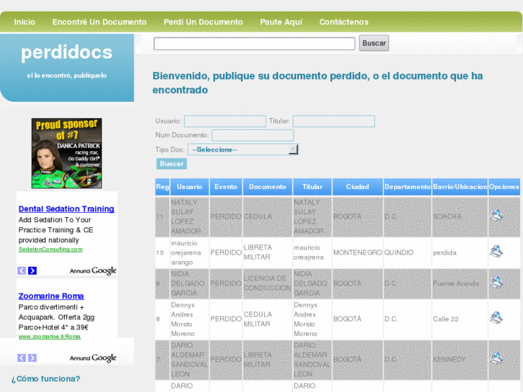Open Contáctenos menu item
Image resolution: width=523 pixels, height=392 pixels.
click(x=344, y=22)
